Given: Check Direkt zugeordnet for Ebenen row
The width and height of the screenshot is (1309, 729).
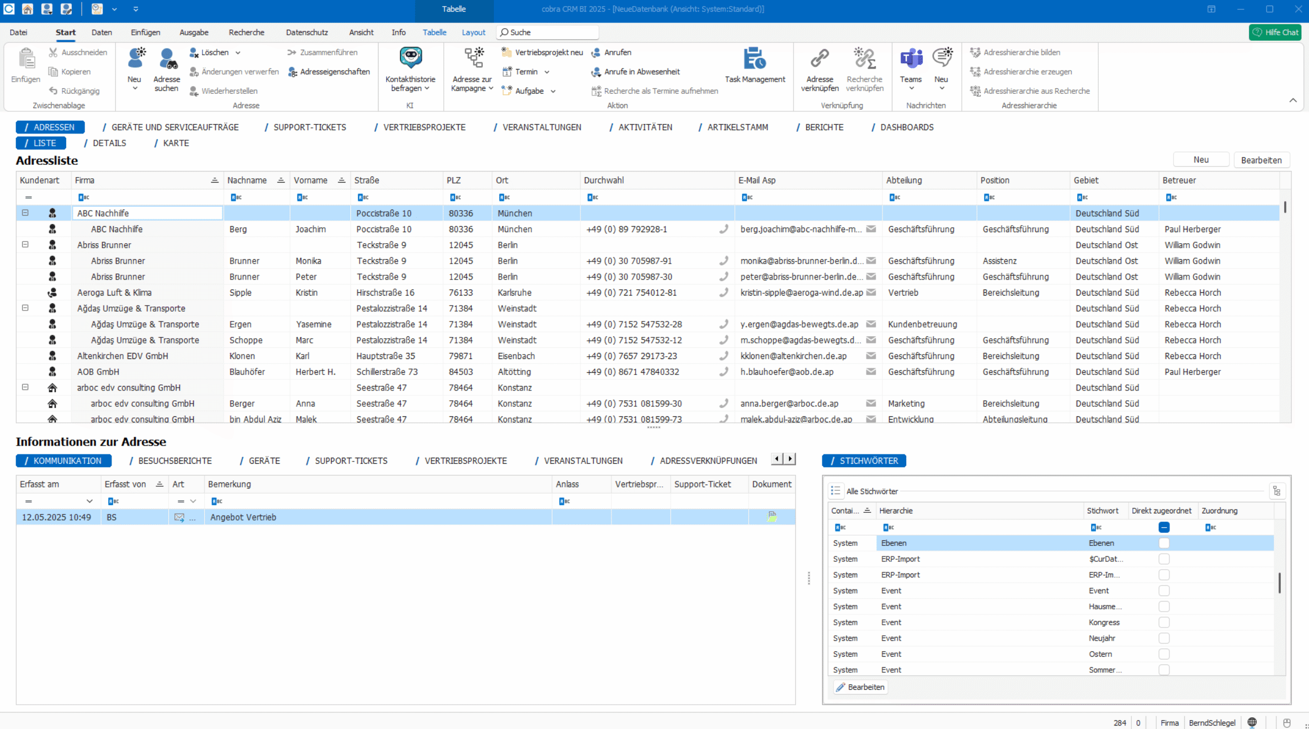Looking at the screenshot, I should (1164, 543).
